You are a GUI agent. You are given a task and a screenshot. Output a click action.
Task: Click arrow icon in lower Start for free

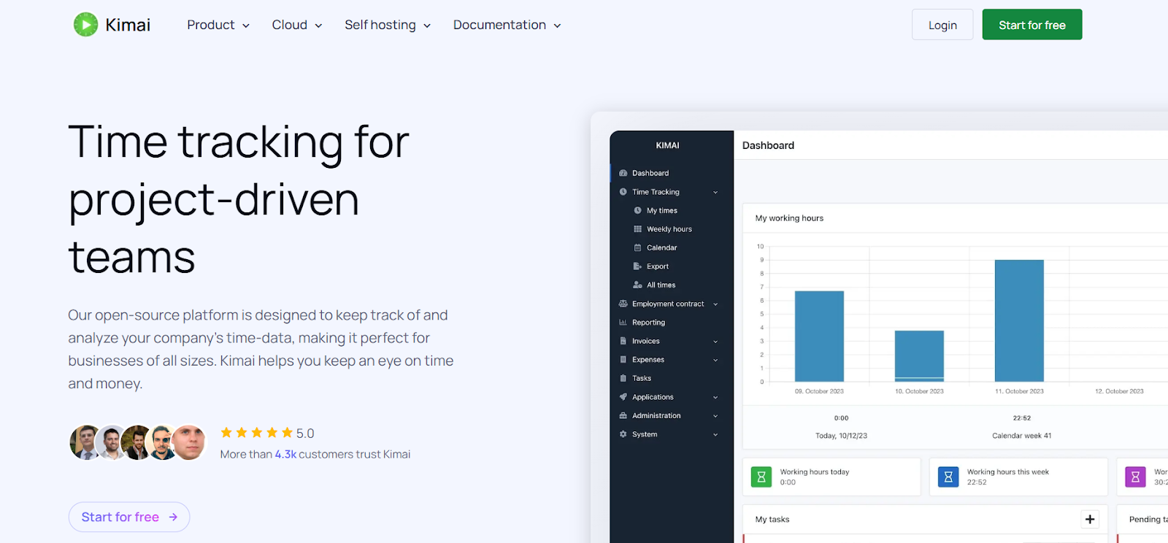[x=173, y=517]
